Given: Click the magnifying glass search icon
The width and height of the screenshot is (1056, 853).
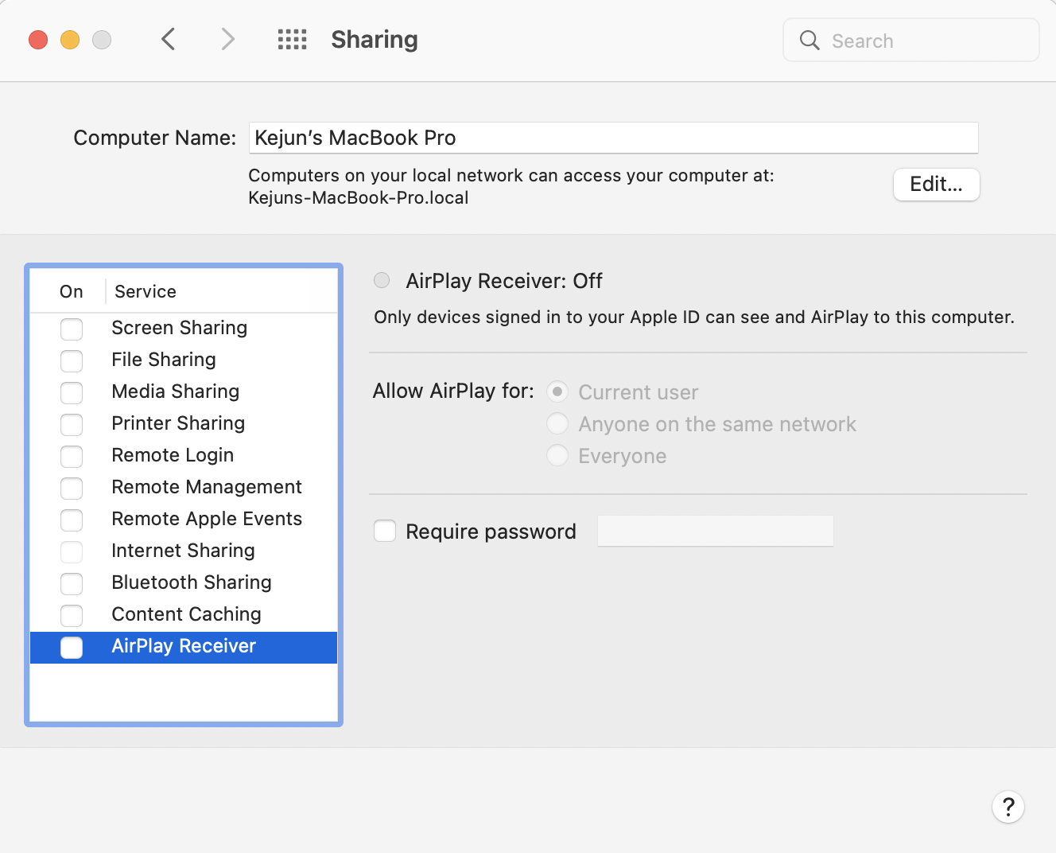Looking at the screenshot, I should (809, 40).
